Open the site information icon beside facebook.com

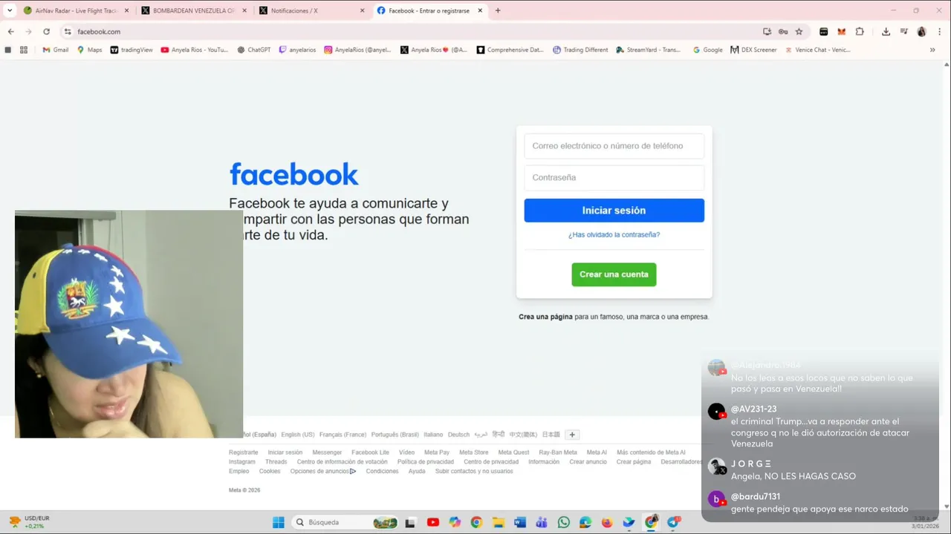[68, 32]
